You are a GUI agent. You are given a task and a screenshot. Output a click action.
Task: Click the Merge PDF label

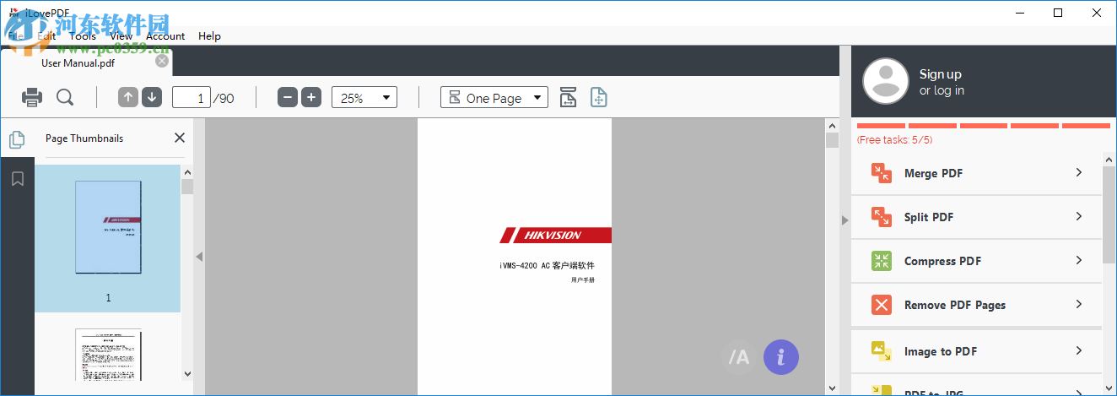click(x=933, y=173)
